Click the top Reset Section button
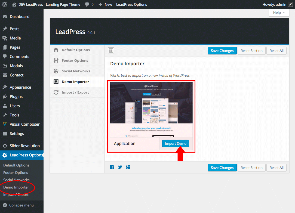 pyautogui.click(x=251, y=51)
